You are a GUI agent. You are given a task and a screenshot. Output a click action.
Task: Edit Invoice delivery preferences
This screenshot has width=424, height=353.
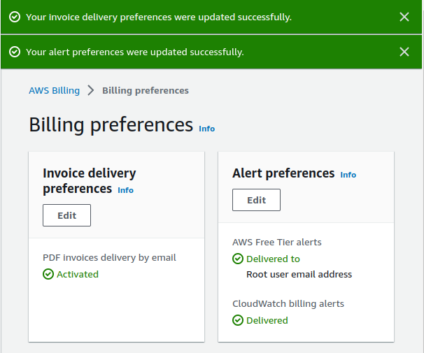tap(66, 215)
